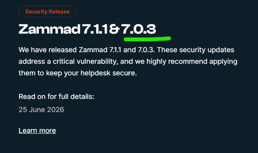Click version 7.0.3 in the headline
Screen dimensions: 258x153
coord(139,29)
